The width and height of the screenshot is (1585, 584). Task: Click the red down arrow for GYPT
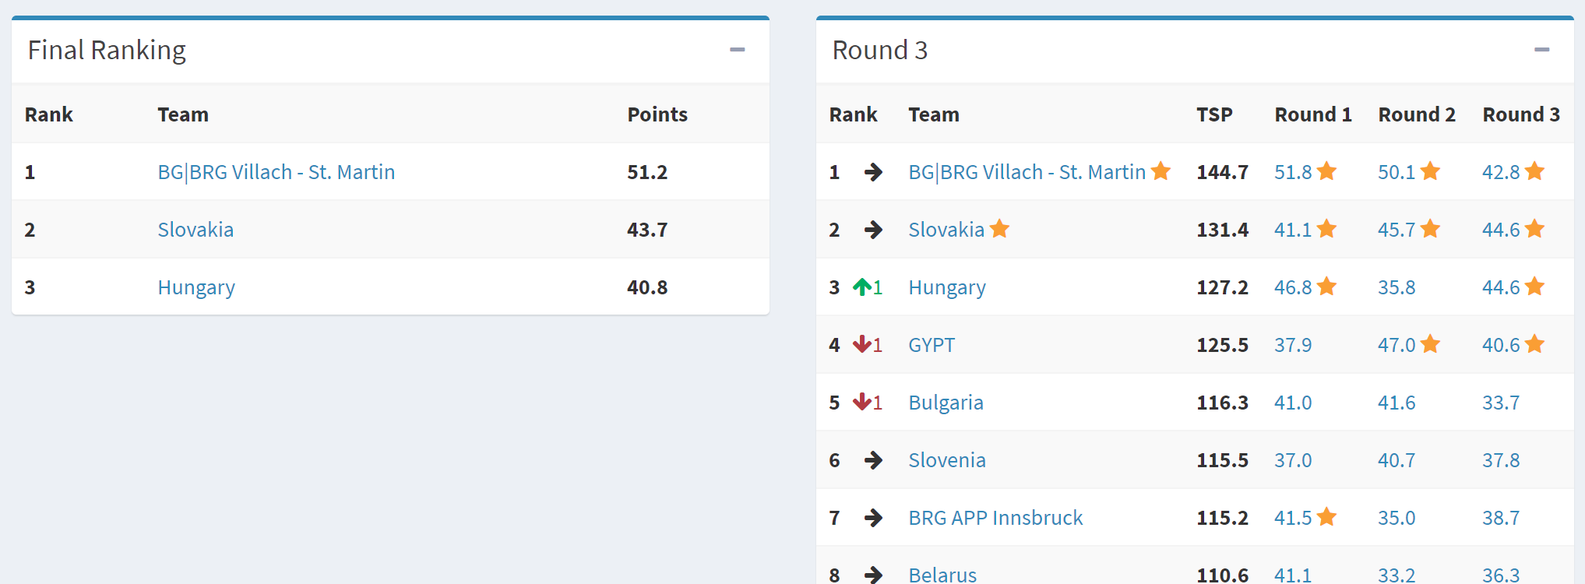coord(862,344)
